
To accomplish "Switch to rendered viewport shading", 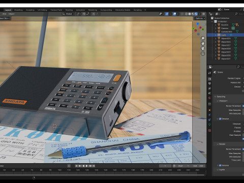I will click(x=196, y=14).
